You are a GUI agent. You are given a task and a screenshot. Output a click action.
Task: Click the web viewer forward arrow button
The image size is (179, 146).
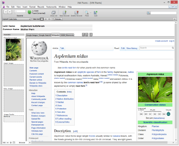pos(86,35)
